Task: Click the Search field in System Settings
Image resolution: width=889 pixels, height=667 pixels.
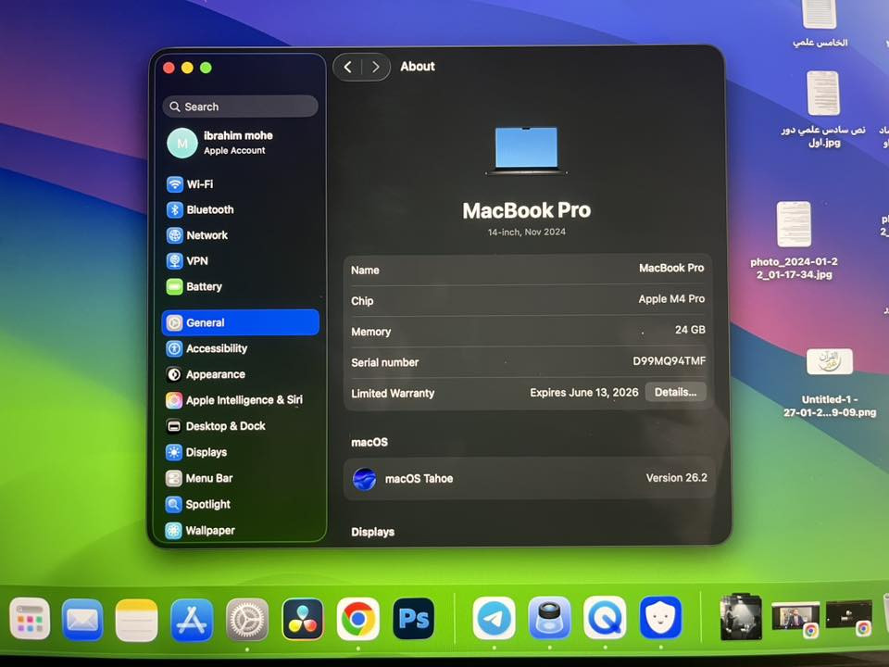Action: [x=239, y=107]
